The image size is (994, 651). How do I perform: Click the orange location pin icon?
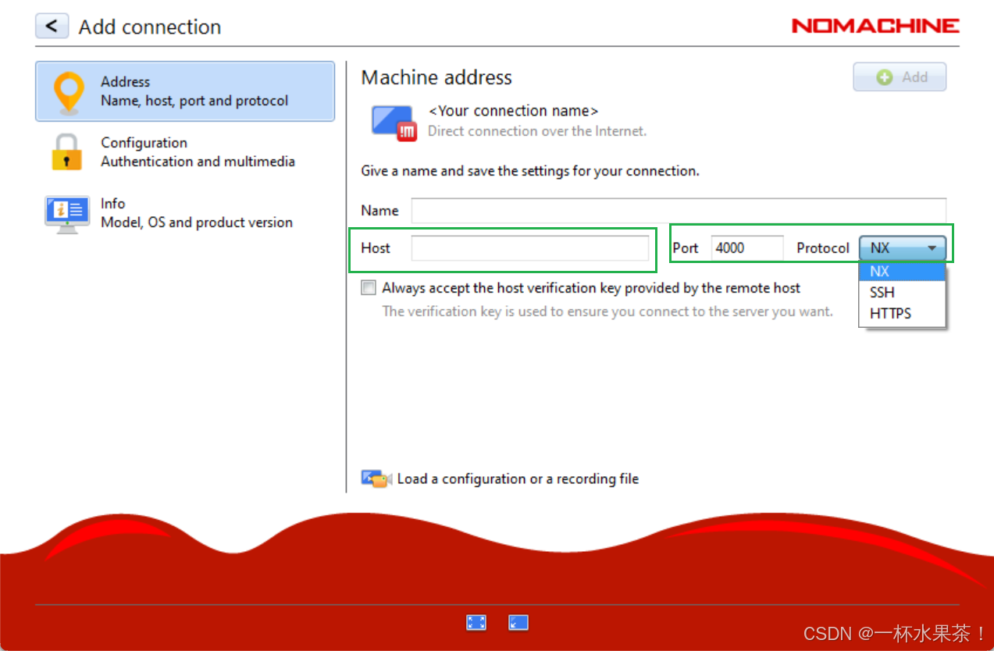pyautogui.click(x=68, y=92)
